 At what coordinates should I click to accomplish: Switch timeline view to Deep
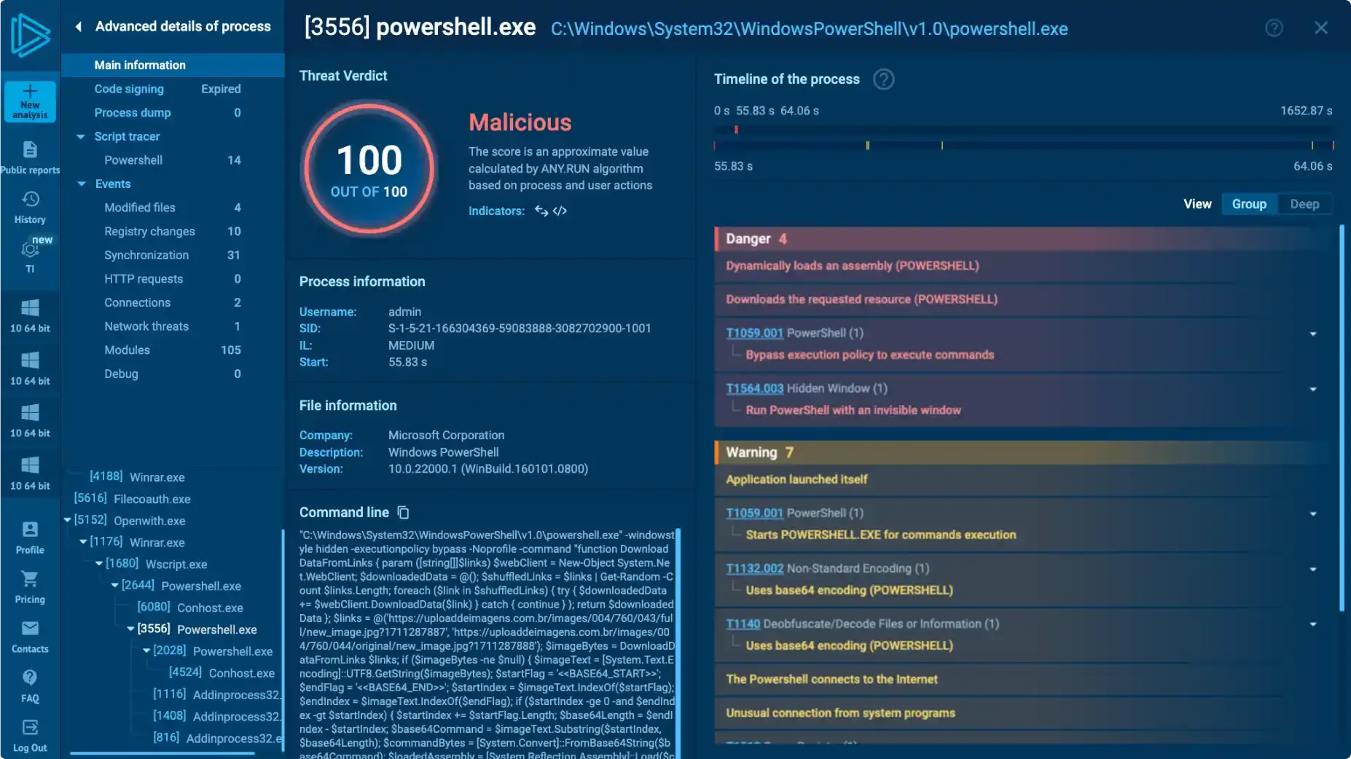(1304, 205)
